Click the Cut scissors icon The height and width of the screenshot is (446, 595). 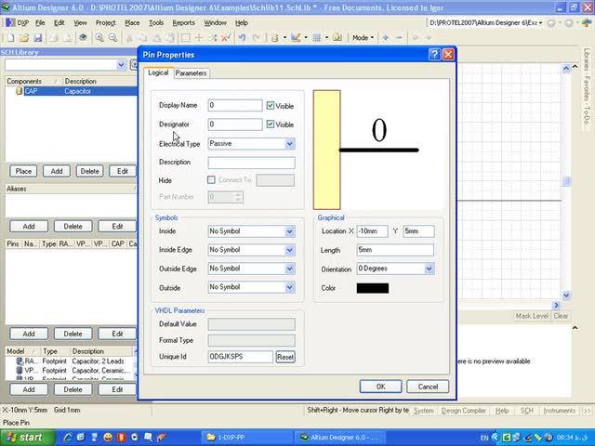tap(129, 37)
